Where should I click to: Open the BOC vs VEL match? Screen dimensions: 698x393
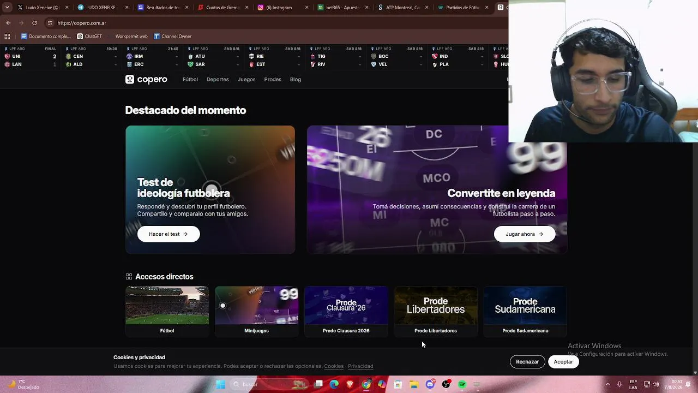[397, 57]
